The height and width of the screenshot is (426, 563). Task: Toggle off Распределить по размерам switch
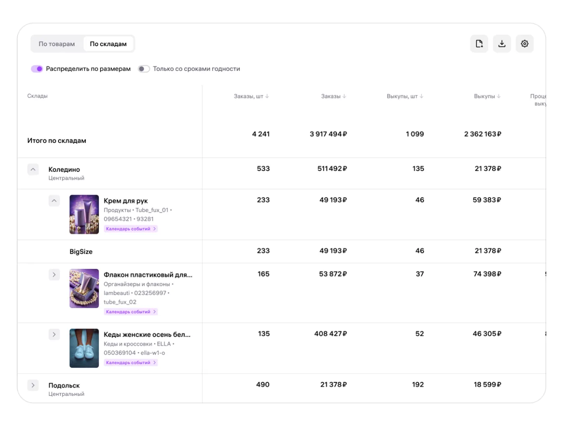tap(37, 69)
